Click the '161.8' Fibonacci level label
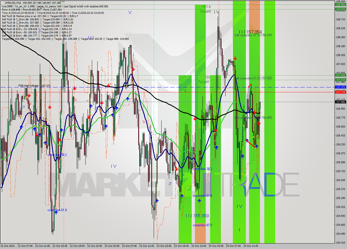This screenshot has height=249, width=347. (x=206, y=6)
